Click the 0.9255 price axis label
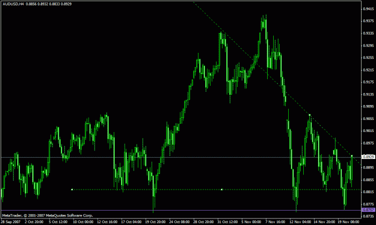The width and height of the screenshot is (376, 225). 369,58
